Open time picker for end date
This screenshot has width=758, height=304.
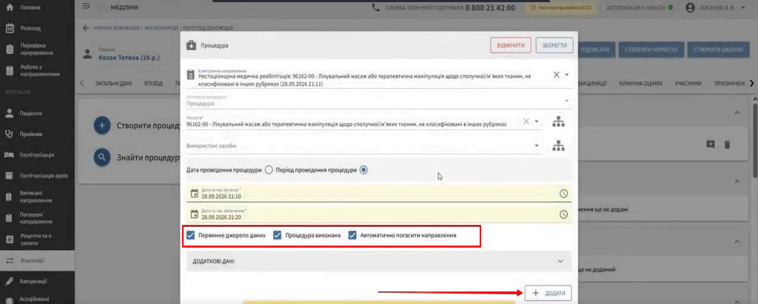(x=563, y=214)
